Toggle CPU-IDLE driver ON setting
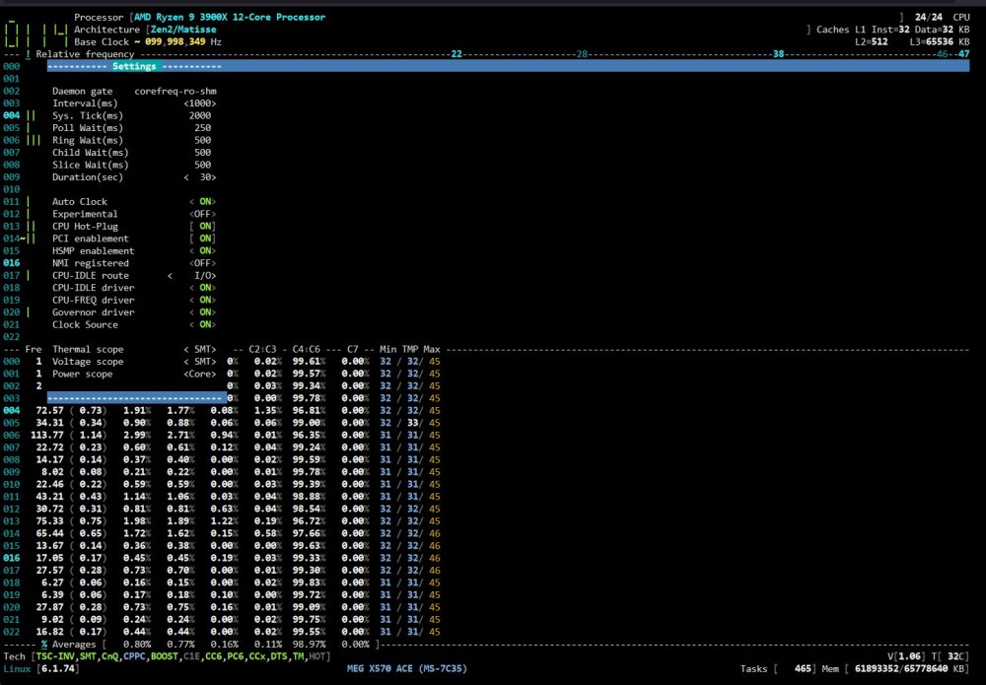This screenshot has height=685, width=986. (x=202, y=288)
